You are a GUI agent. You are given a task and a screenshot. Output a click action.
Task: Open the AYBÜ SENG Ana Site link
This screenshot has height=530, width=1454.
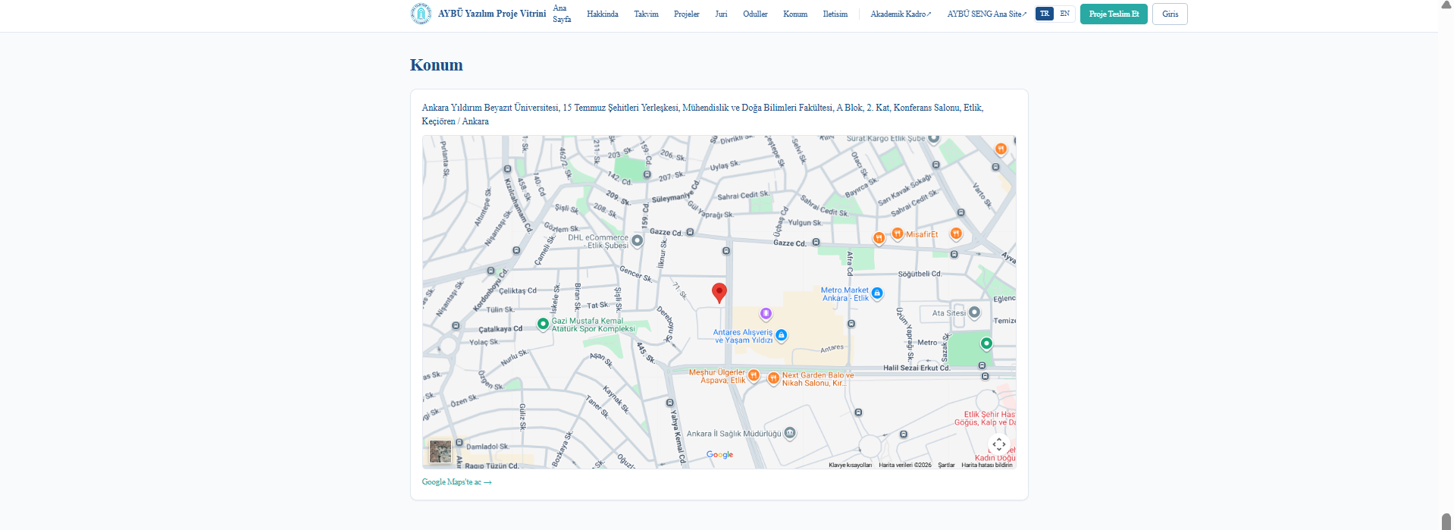tap(987, 14)
